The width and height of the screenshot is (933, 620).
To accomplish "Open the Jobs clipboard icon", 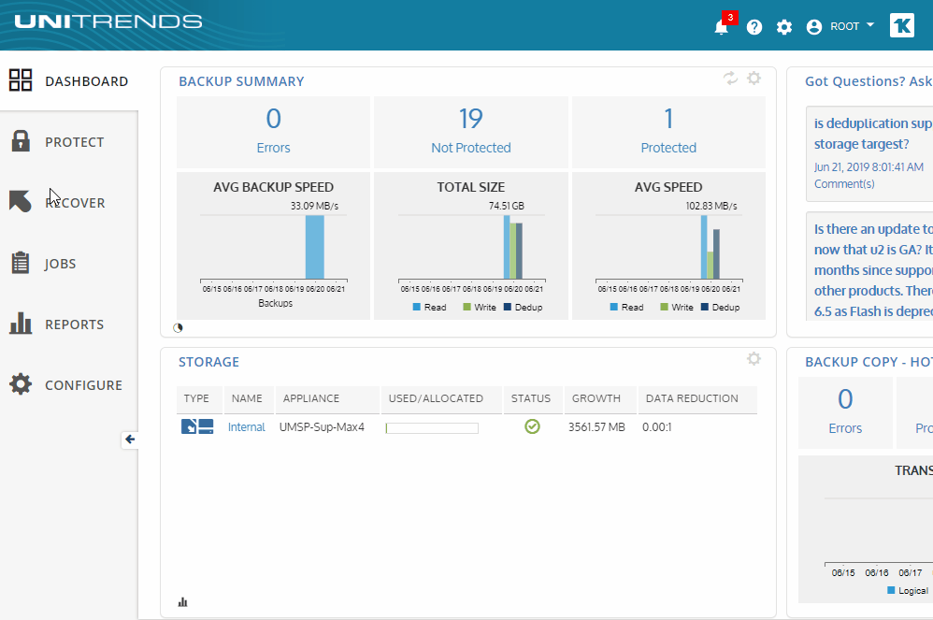I will (21, 263).
